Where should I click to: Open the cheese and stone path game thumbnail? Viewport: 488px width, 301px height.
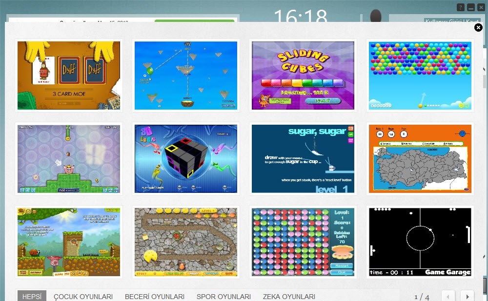pos(186,242)
